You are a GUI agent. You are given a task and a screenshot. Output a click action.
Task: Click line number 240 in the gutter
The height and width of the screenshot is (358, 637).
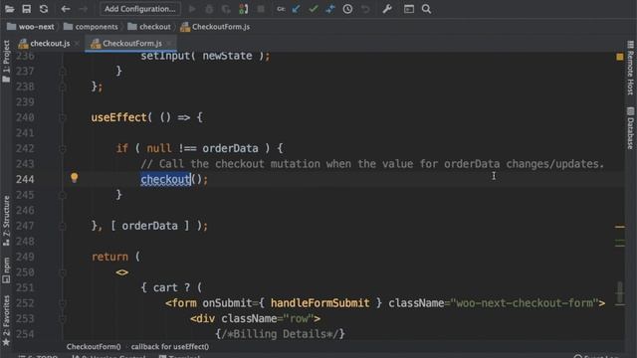[x=25, y=117]
